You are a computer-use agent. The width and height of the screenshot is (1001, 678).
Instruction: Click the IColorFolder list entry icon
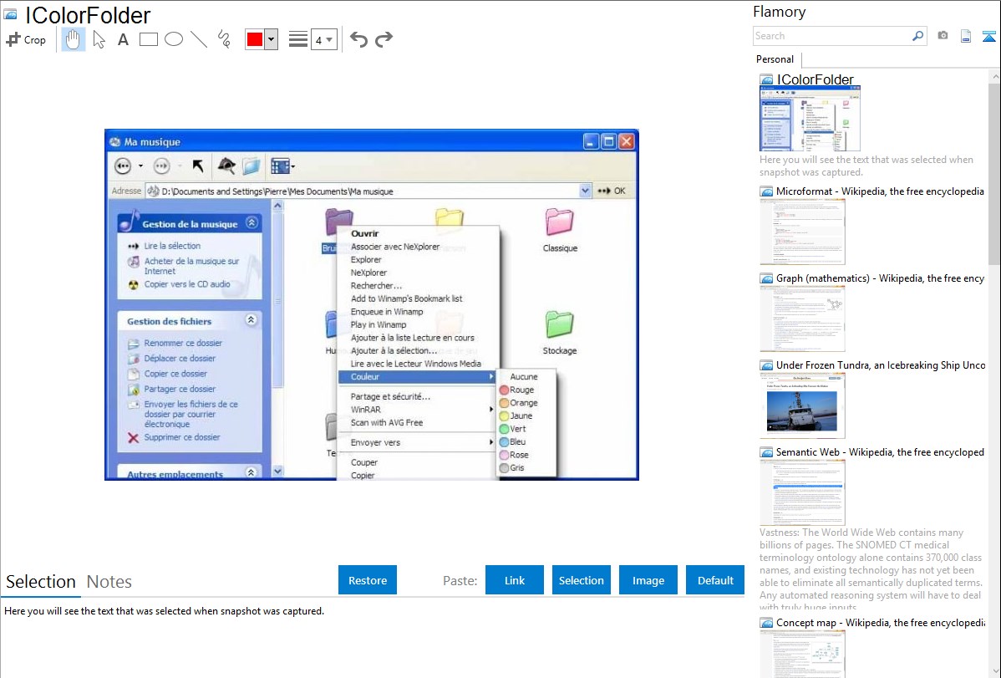[766, 80]
